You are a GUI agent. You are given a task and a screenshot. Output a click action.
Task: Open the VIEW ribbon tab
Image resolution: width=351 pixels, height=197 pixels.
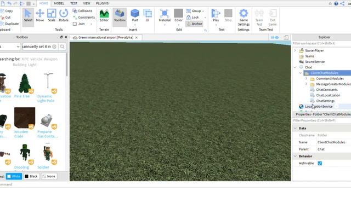(x=87, y=3)
